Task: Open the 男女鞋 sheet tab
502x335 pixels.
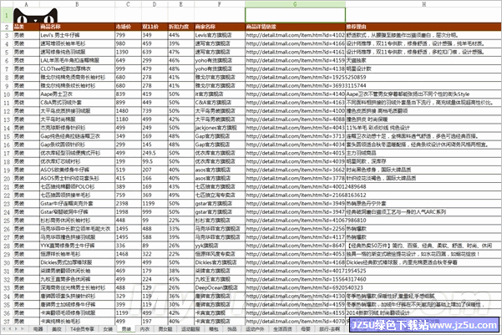Action: (x=165, y=329)
